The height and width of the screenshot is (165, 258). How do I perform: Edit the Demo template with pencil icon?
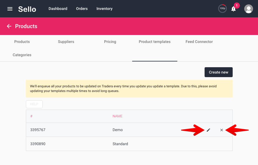(208, 130)
